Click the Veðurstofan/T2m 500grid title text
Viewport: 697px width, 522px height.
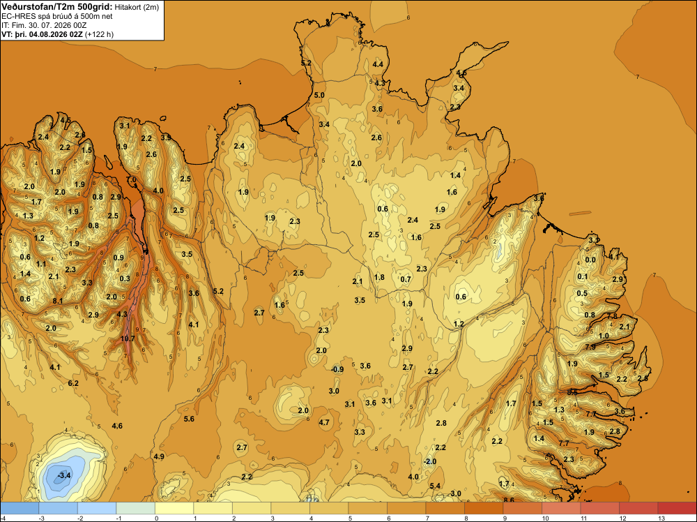57,7
